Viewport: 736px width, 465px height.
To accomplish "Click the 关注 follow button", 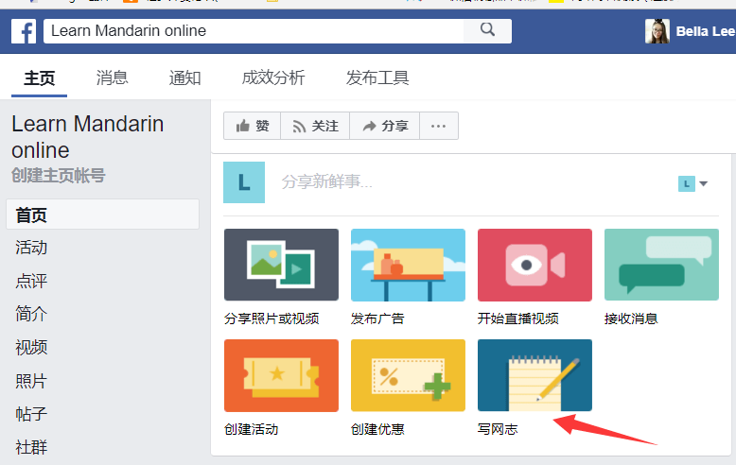I will [315, 126].
